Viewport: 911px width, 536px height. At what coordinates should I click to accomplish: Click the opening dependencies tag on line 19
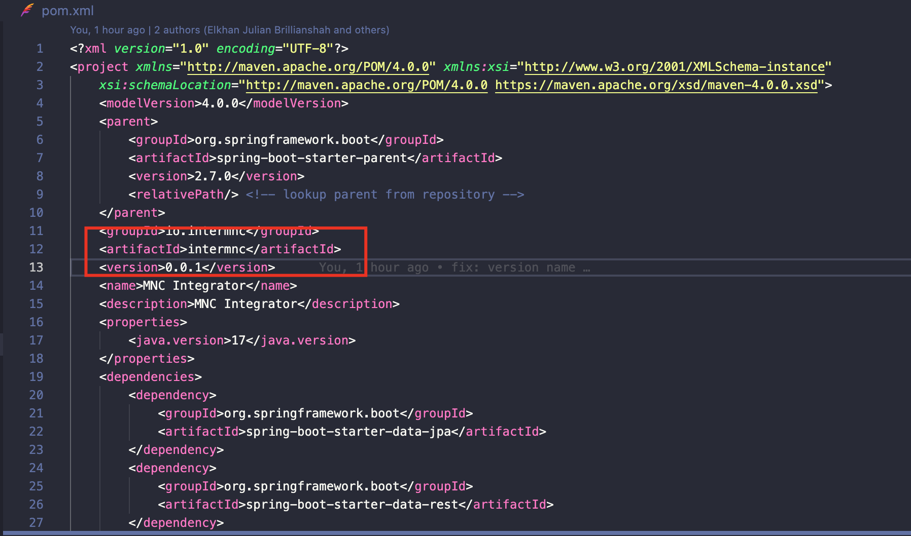point(151,377)
